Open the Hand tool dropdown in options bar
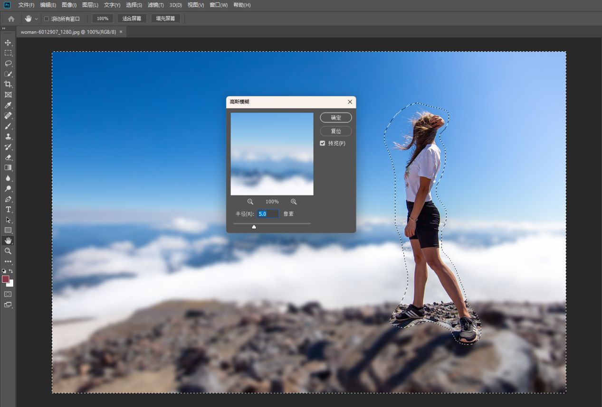602x407 pixels. tap(35, 18)
